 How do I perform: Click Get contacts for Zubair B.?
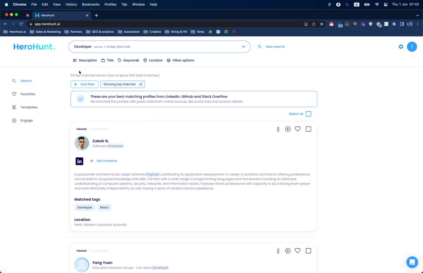104,161
